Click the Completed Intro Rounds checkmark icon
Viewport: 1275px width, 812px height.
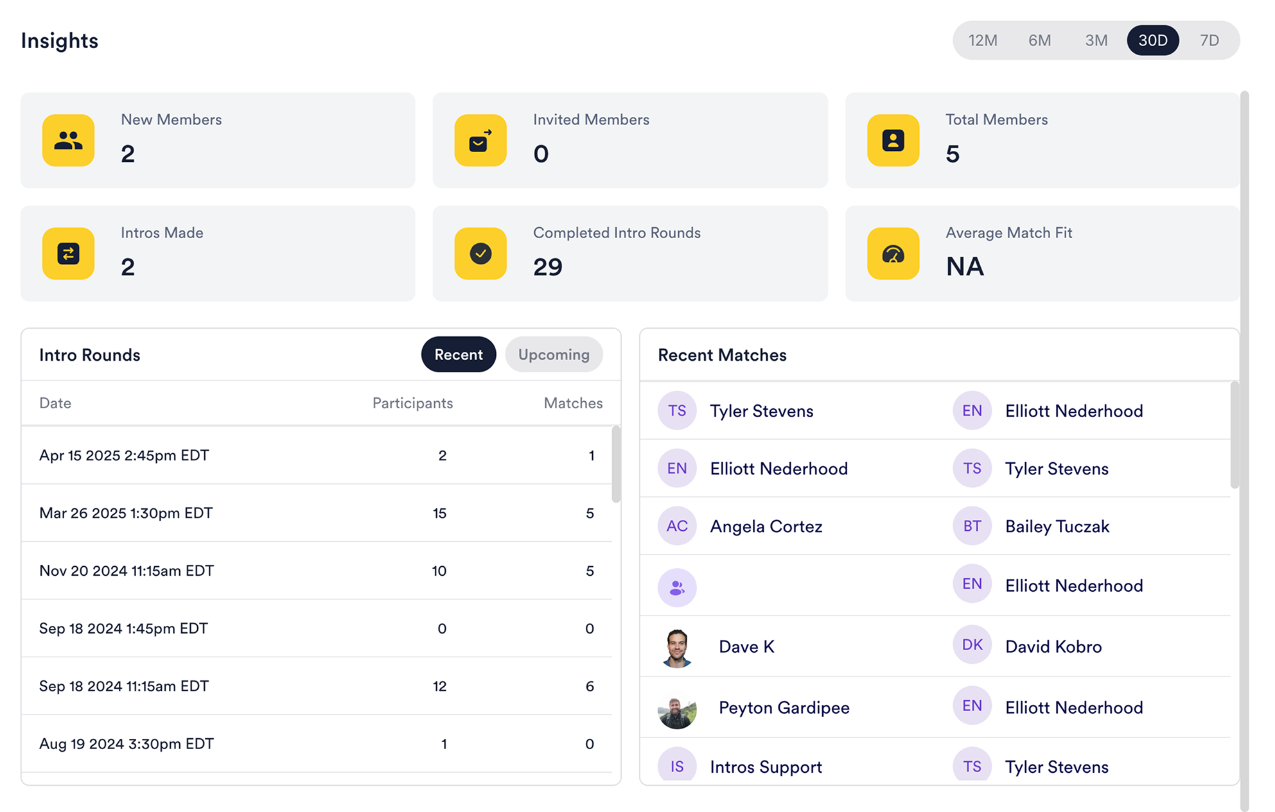click(480, 254)
